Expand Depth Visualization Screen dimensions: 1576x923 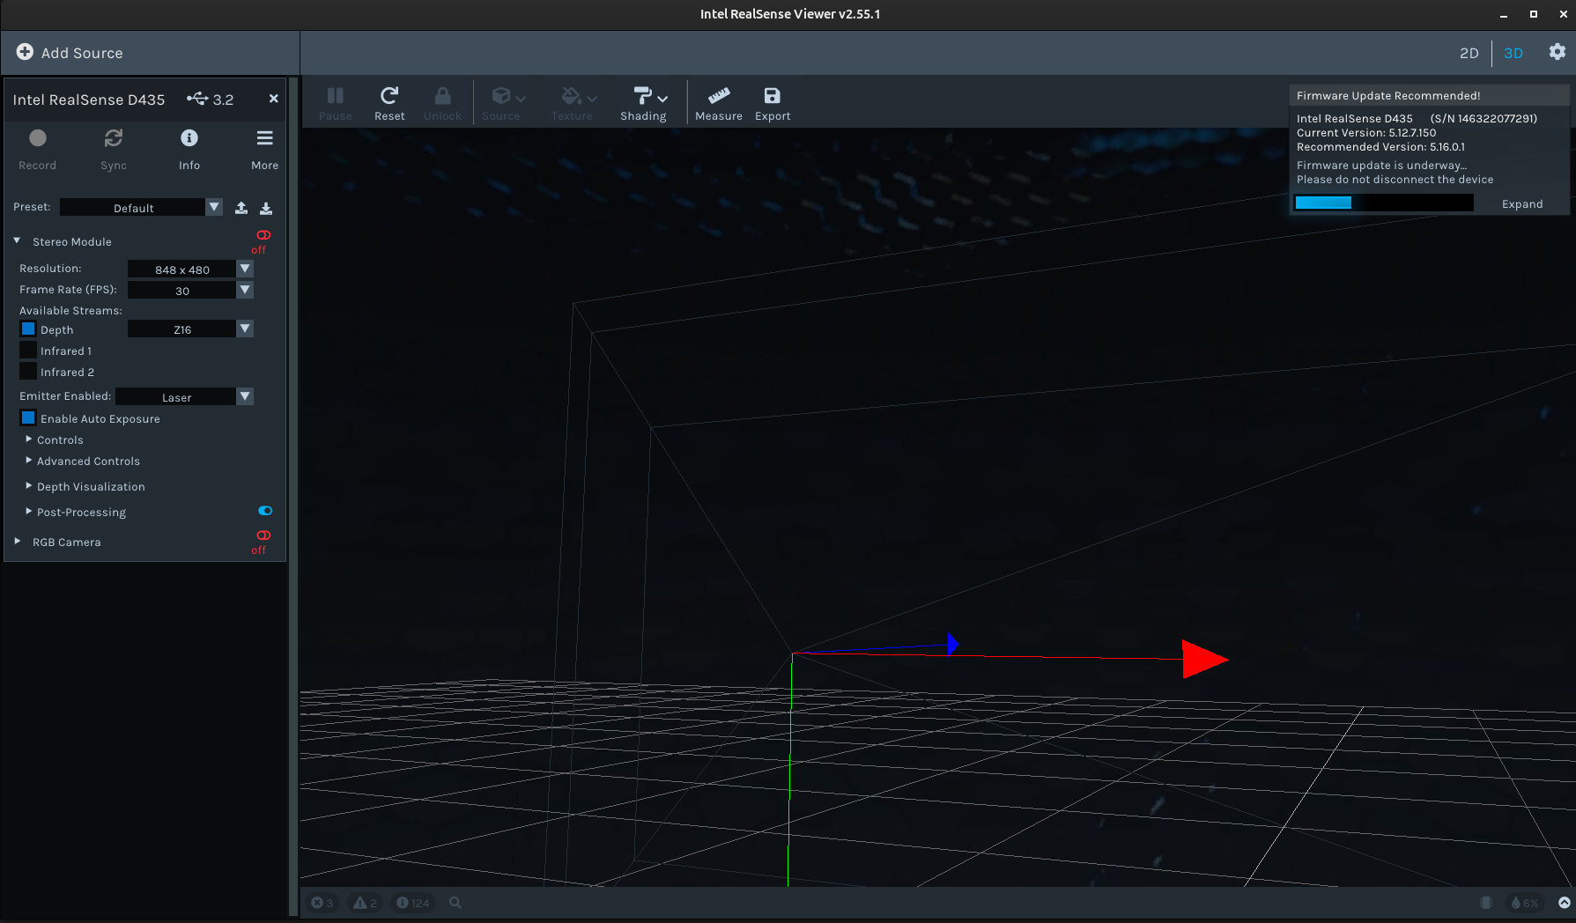(x=29, y=485)
